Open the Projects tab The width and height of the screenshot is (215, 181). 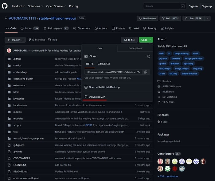pyautogui.click(x=118, y=28)
